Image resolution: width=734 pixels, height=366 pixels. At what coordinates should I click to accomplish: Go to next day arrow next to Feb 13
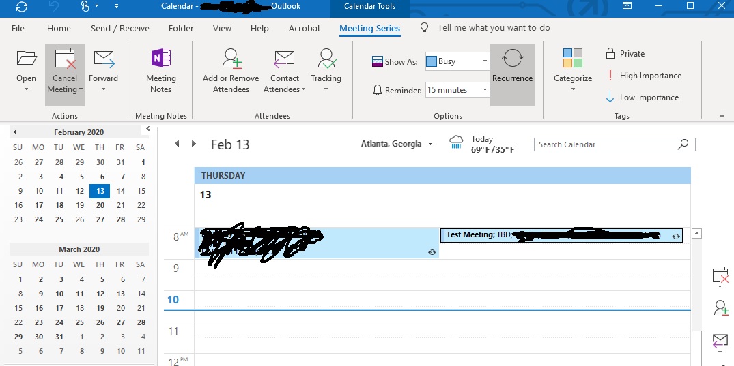point(193,144)
